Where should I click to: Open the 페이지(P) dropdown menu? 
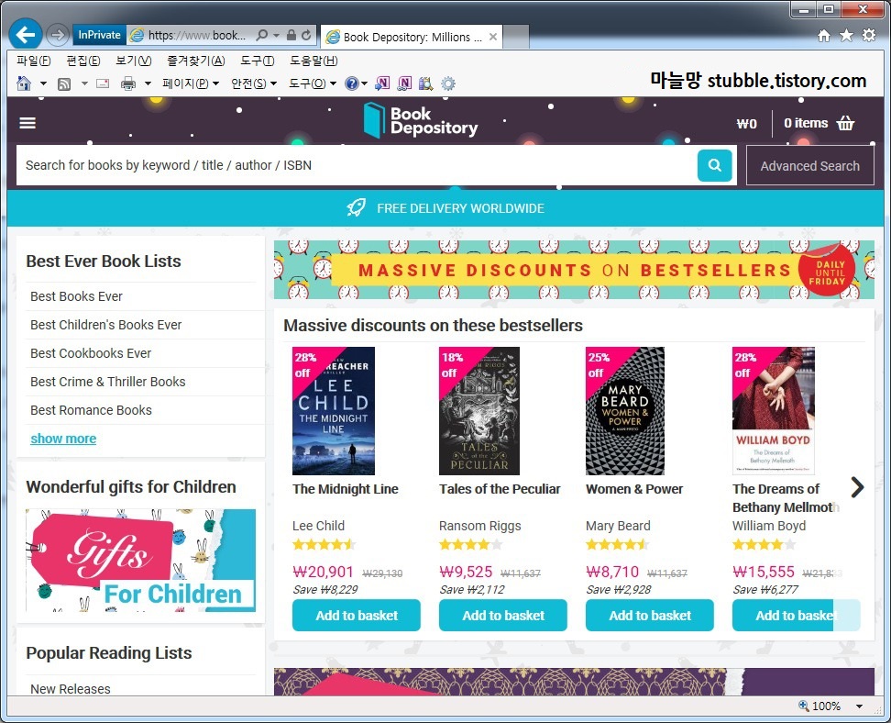191,83
